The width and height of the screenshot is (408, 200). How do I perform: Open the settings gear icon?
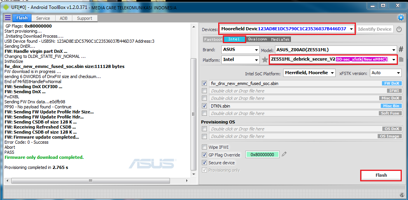[401, 17]
